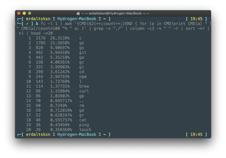Click the 21.5658% percentage value

pyautogui.click(x=60, y=43)
